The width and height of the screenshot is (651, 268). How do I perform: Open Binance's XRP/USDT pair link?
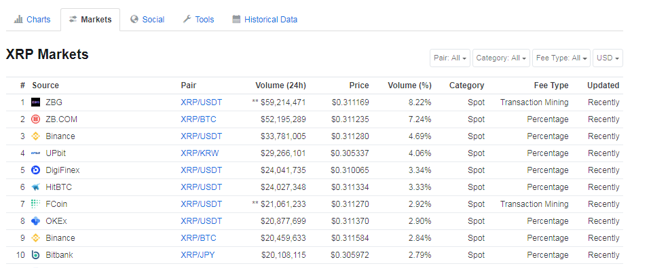click(x=202, y=136)
